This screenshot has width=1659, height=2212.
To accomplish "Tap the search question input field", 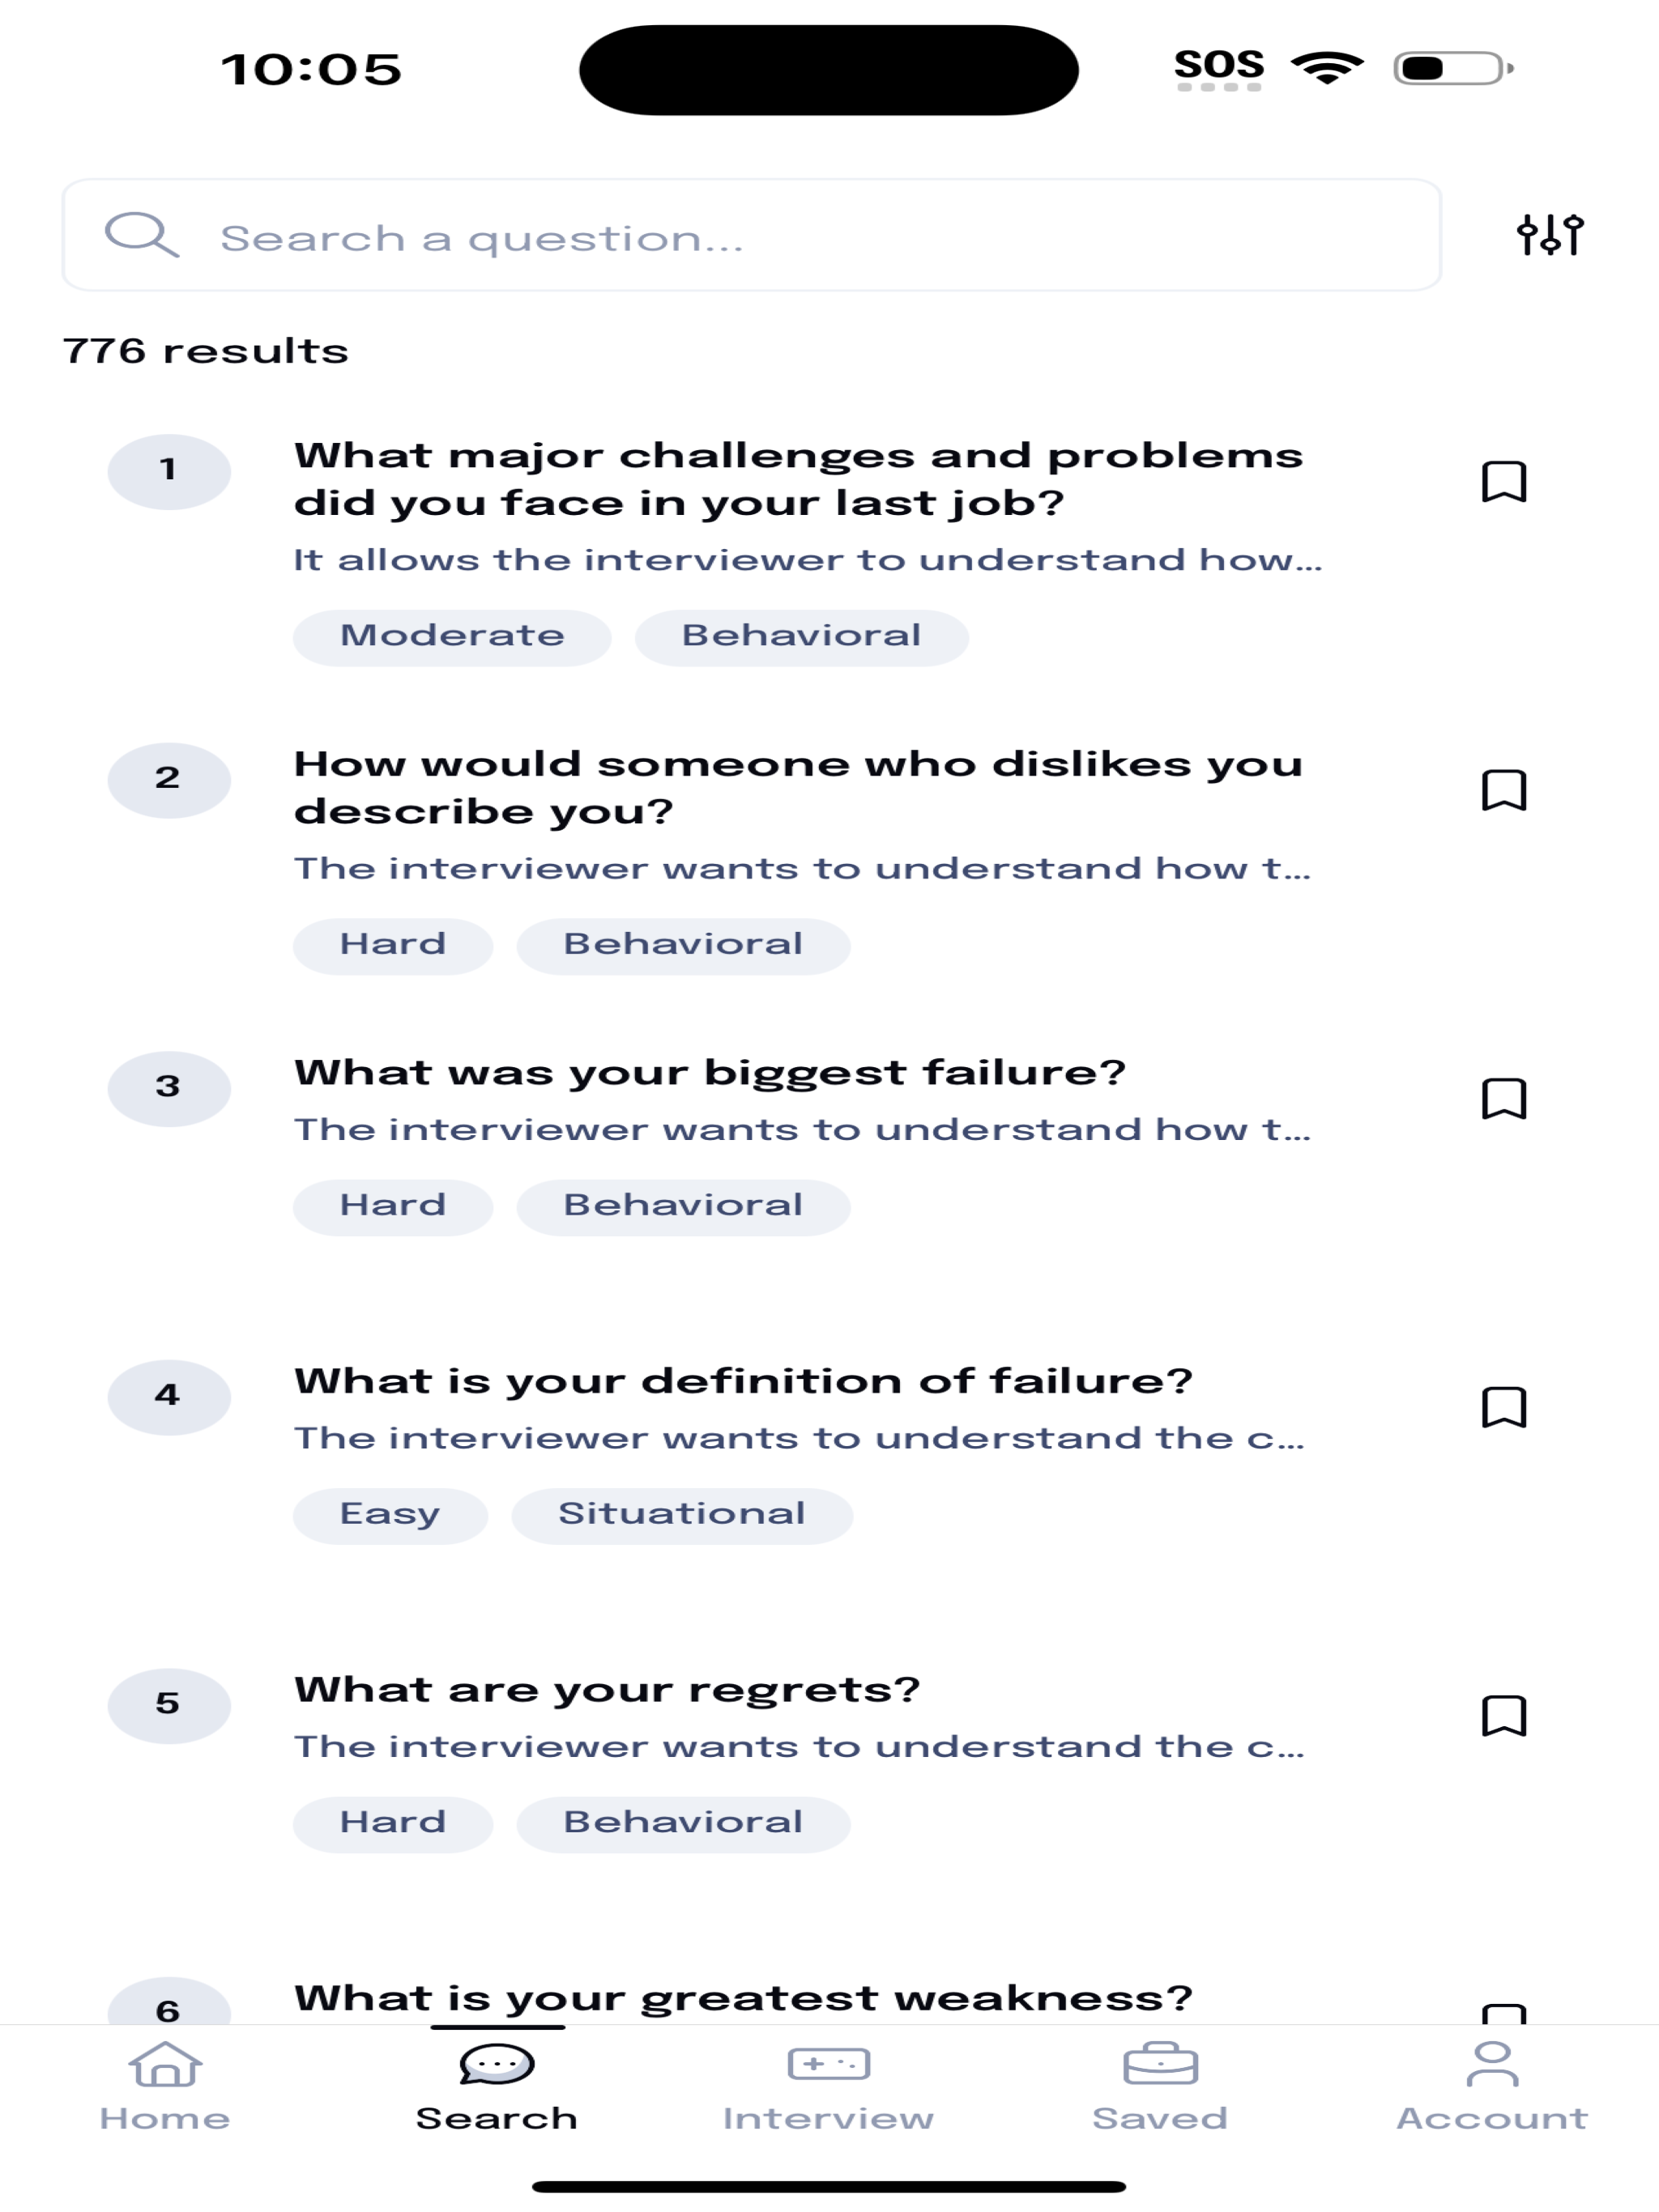I will point(701,236).
